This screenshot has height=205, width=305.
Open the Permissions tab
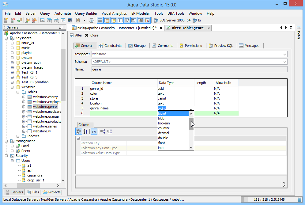191,46
